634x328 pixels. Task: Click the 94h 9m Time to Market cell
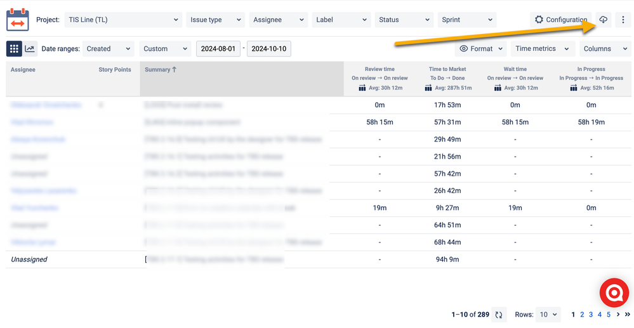point(447,259)
